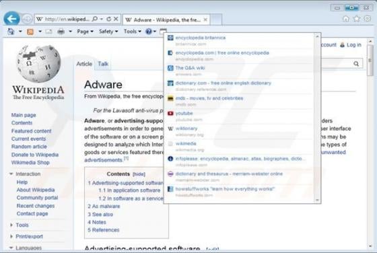
Task: Expand the Print dropdown arrow
Action: tap(70, 32)
